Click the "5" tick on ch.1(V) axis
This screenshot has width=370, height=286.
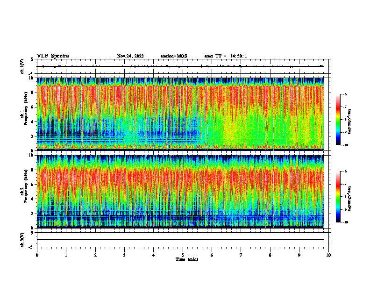[x=33, y=59]
